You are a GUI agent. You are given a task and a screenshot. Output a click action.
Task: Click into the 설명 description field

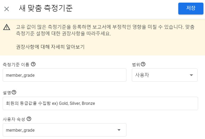[x=100, y=104]
